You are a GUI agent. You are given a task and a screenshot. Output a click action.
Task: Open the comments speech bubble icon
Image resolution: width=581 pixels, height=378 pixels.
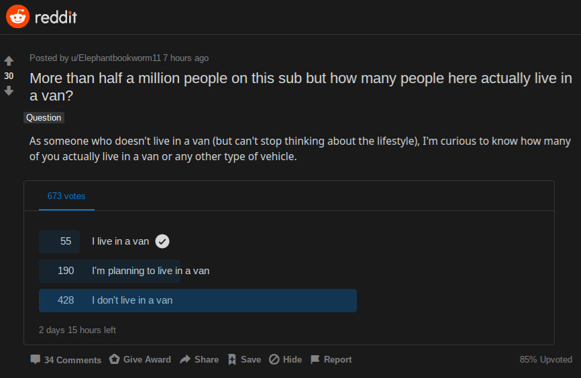[35, 359]
